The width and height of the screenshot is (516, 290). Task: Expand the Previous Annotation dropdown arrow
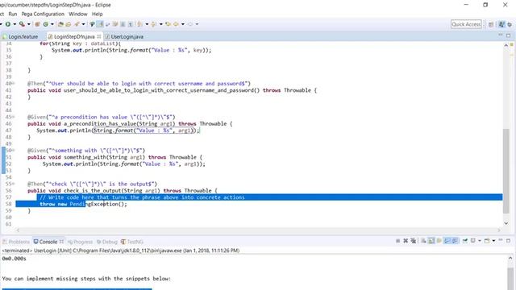coord(161,24)
